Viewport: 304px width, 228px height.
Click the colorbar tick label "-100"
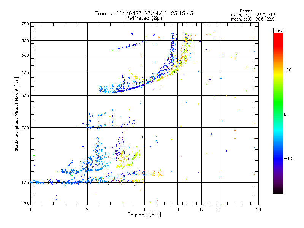point(290,158)
